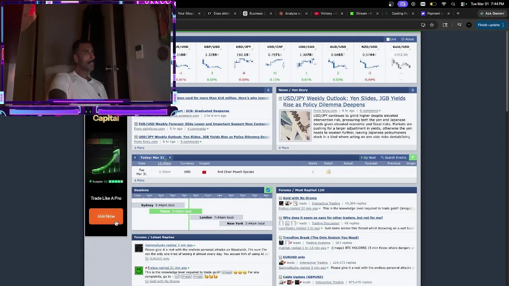Click the thread icon beside Gold with No Drama
This screenshot has width=509, height=286.
pyautogui.click(x=280, y=198)
